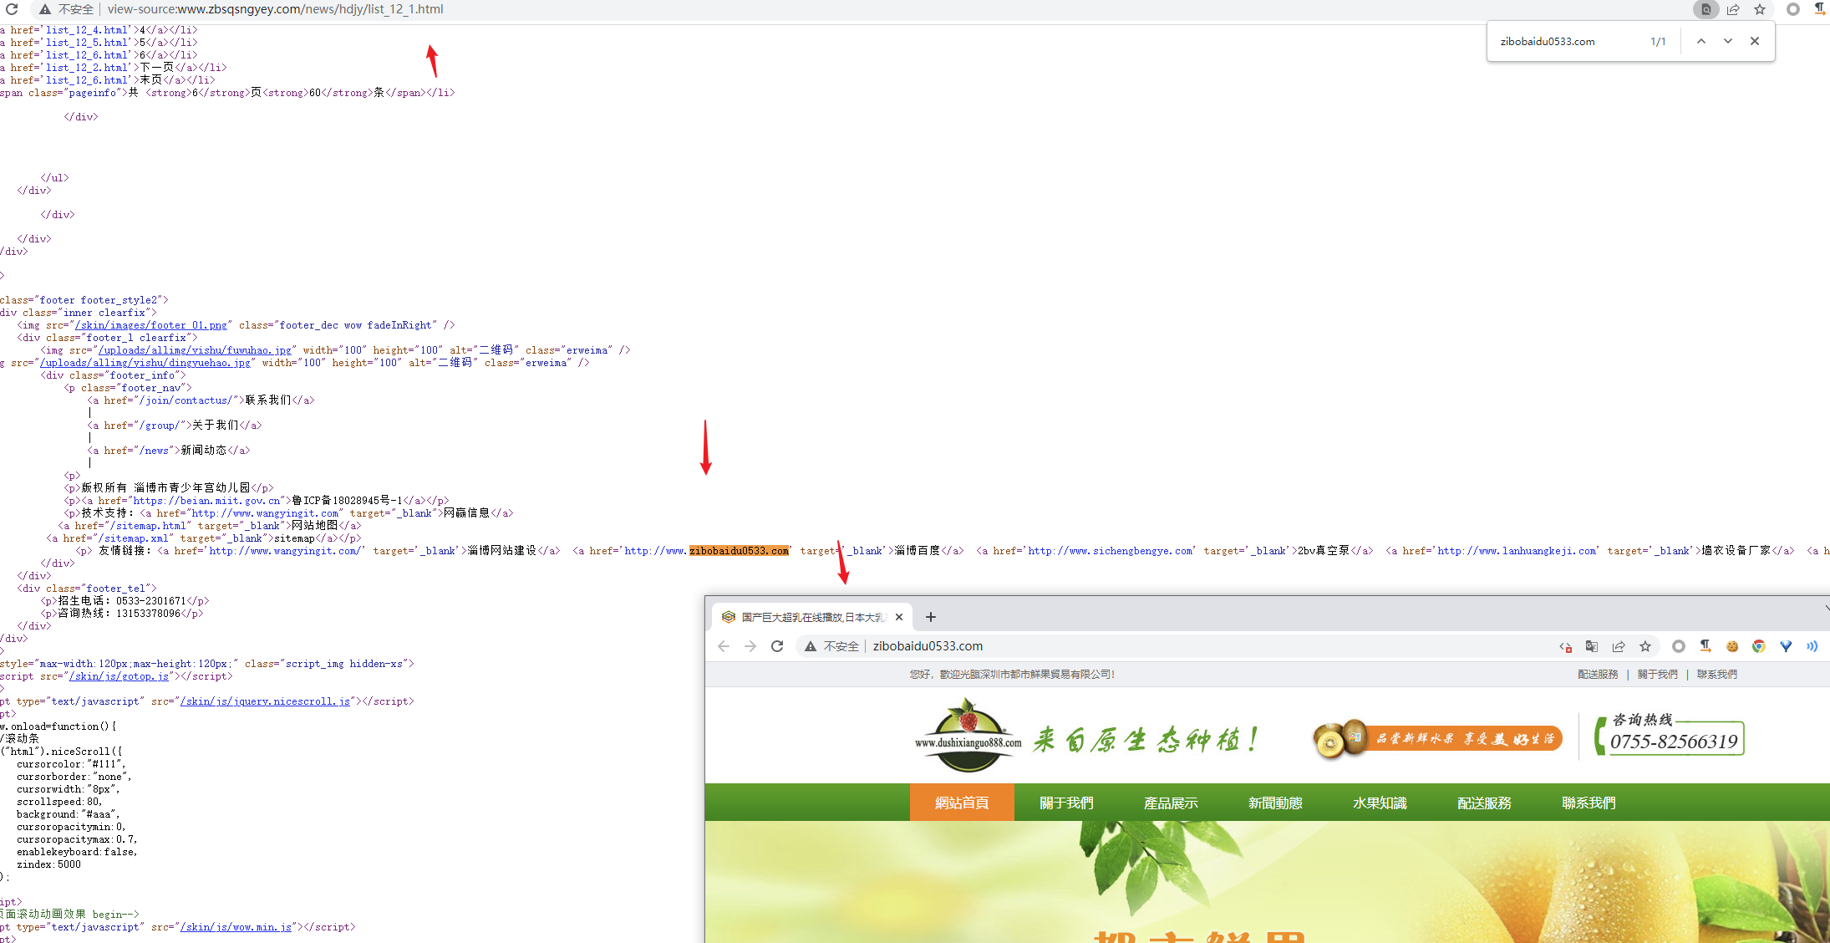Click highlighted zibobaidu0533.com match in source
The height and width of the screenshot is (943, 1830).
click(x=739, y=551)
